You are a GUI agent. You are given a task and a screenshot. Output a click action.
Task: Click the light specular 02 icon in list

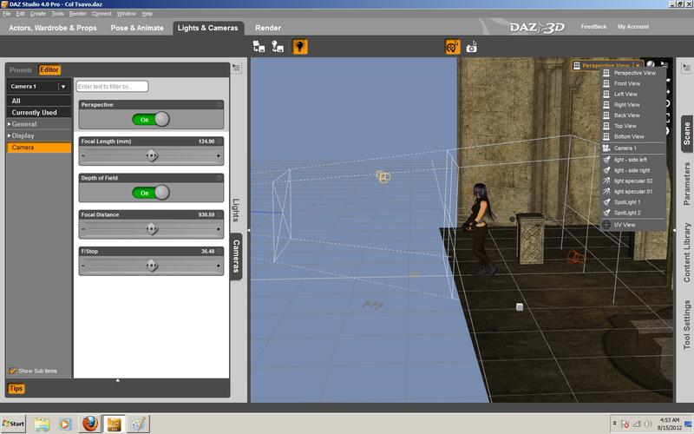click(x=606, y=181)
